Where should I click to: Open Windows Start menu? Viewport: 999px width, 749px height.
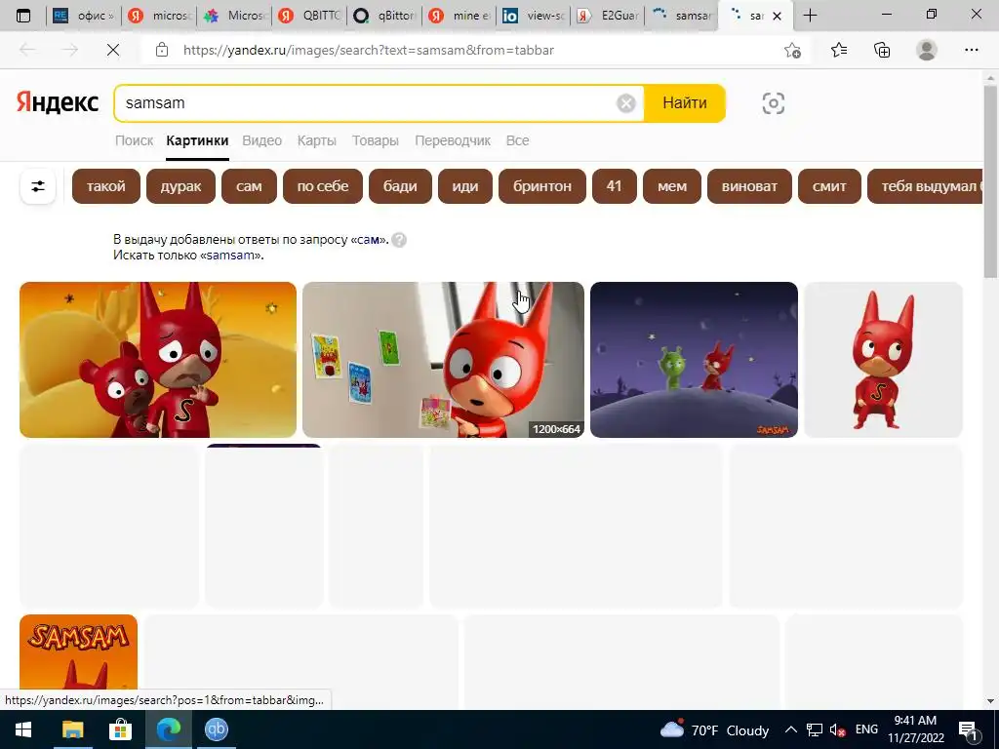23,729
